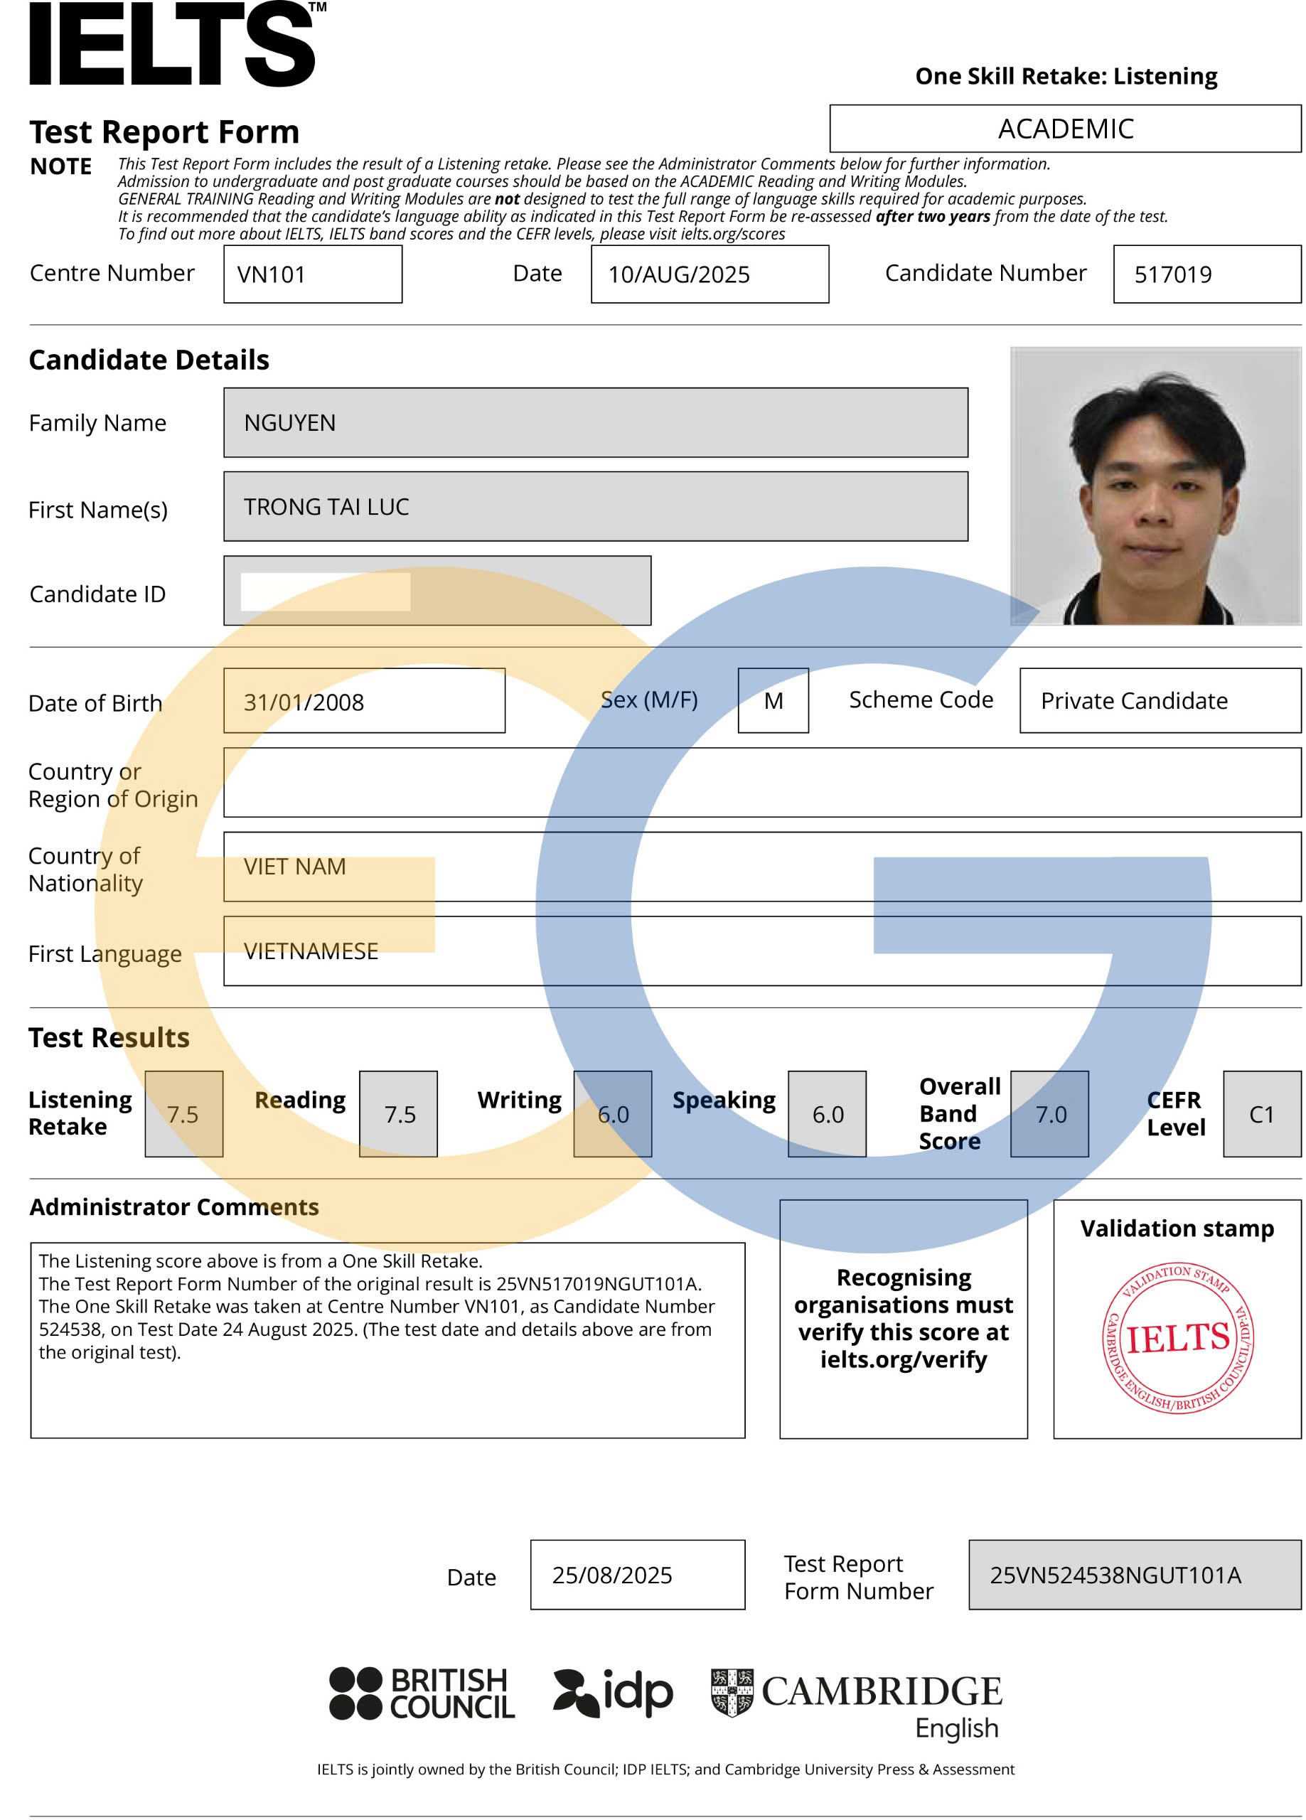
Task: Click the ielts.org/verify verification notice
Action: pyautogui.click(x=902, y=1319)
